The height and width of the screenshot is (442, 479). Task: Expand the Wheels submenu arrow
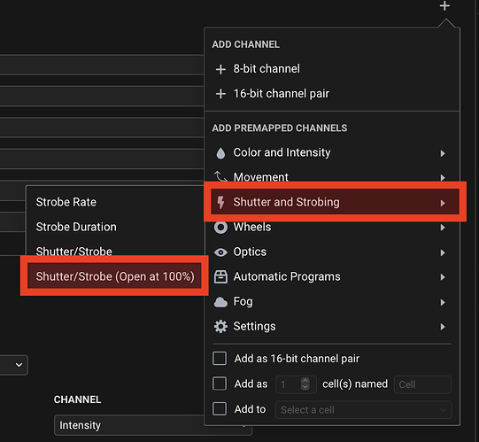443,228
